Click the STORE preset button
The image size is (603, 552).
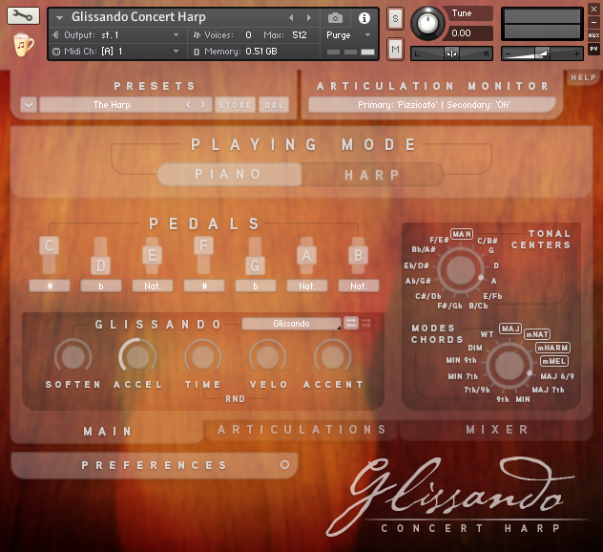tap(235, 105)
